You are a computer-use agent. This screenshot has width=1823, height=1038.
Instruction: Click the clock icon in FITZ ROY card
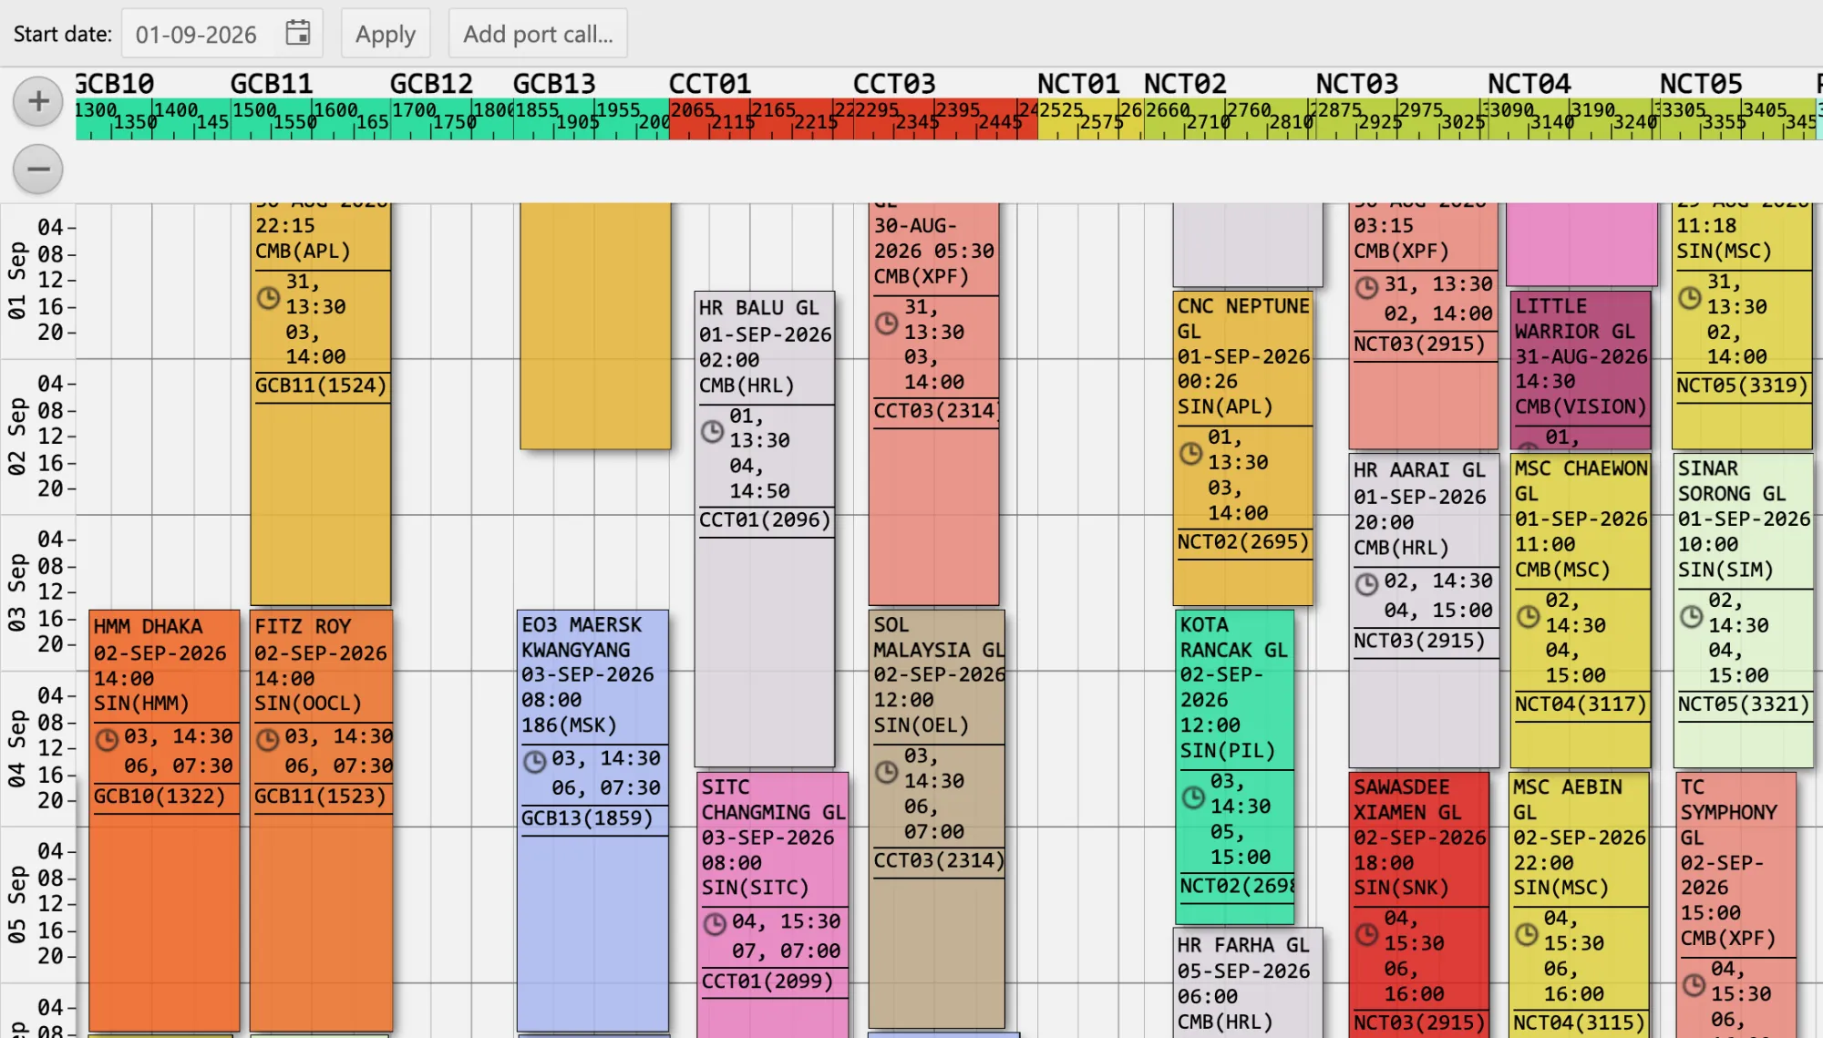point(268,738)
